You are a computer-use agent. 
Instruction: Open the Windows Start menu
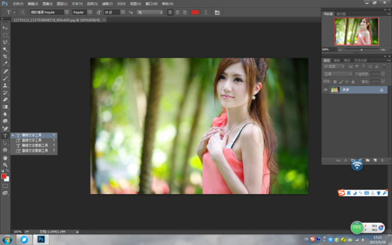pos(7,240)
